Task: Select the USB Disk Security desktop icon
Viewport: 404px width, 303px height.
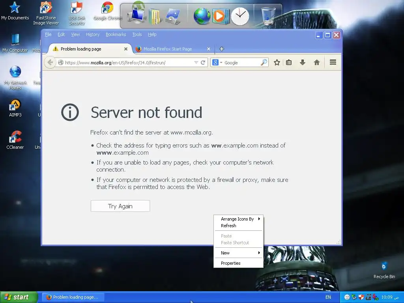Action: (77, 13)
